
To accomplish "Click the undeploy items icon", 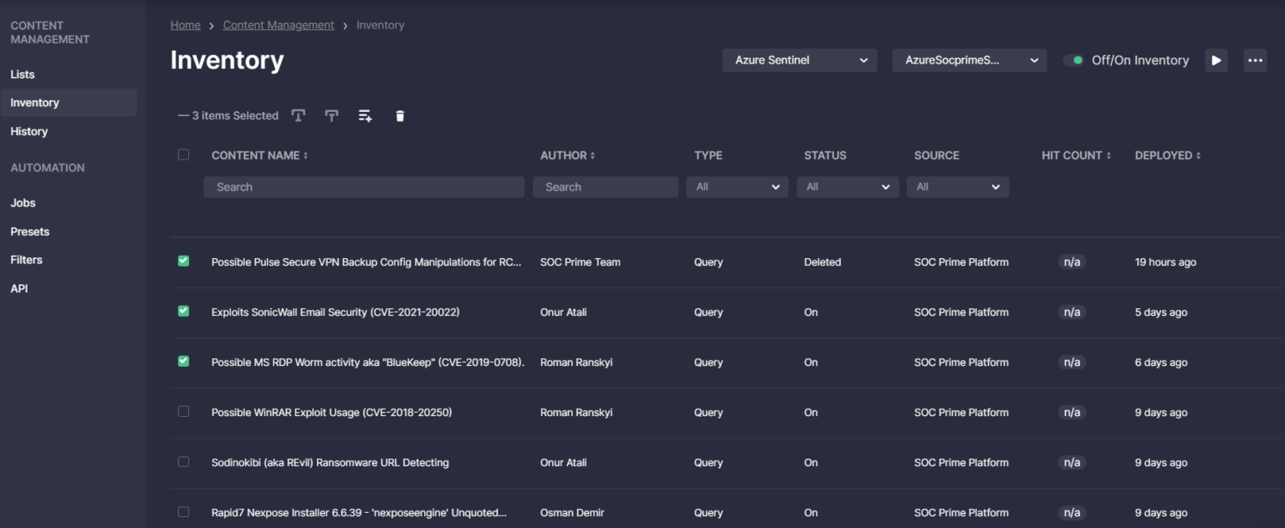I will click(x=331, y=115).
